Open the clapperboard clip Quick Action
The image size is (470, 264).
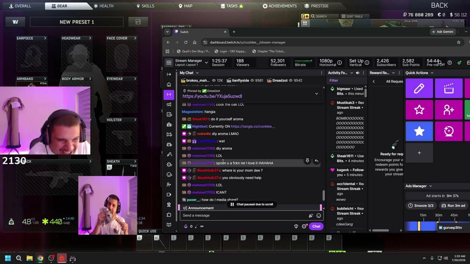(449, 88)
